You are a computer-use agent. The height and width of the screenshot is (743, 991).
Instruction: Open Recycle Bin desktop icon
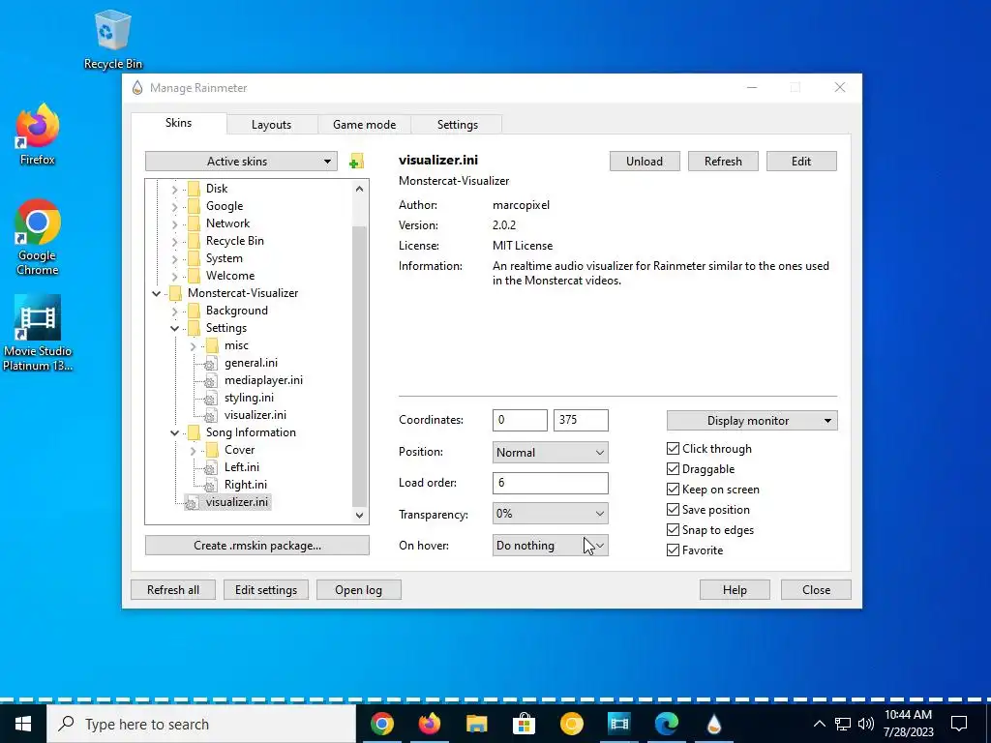pyautogui.click(x=113, y=39)
